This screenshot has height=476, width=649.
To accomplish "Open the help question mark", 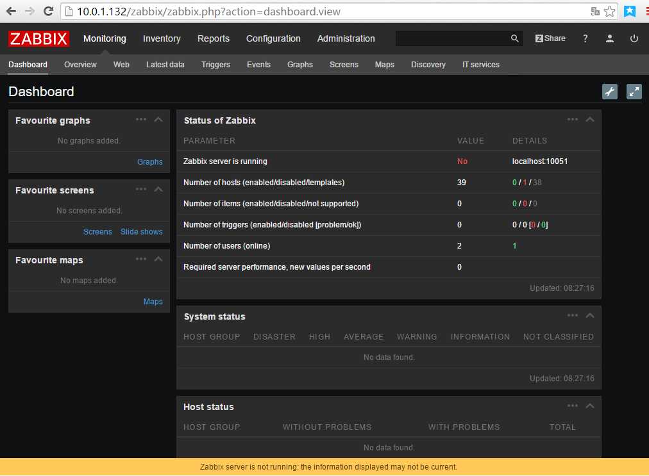I will [585, 38].
